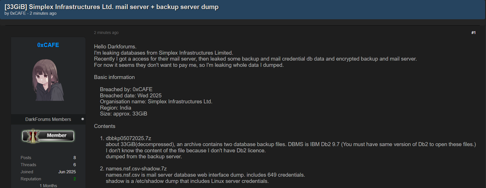Click the 0xCAFE author name under the thread title
The width and height of the screenshot is (486, 188).
(18, 13)
